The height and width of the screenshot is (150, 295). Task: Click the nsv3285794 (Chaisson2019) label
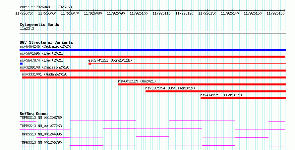[170, 88]
